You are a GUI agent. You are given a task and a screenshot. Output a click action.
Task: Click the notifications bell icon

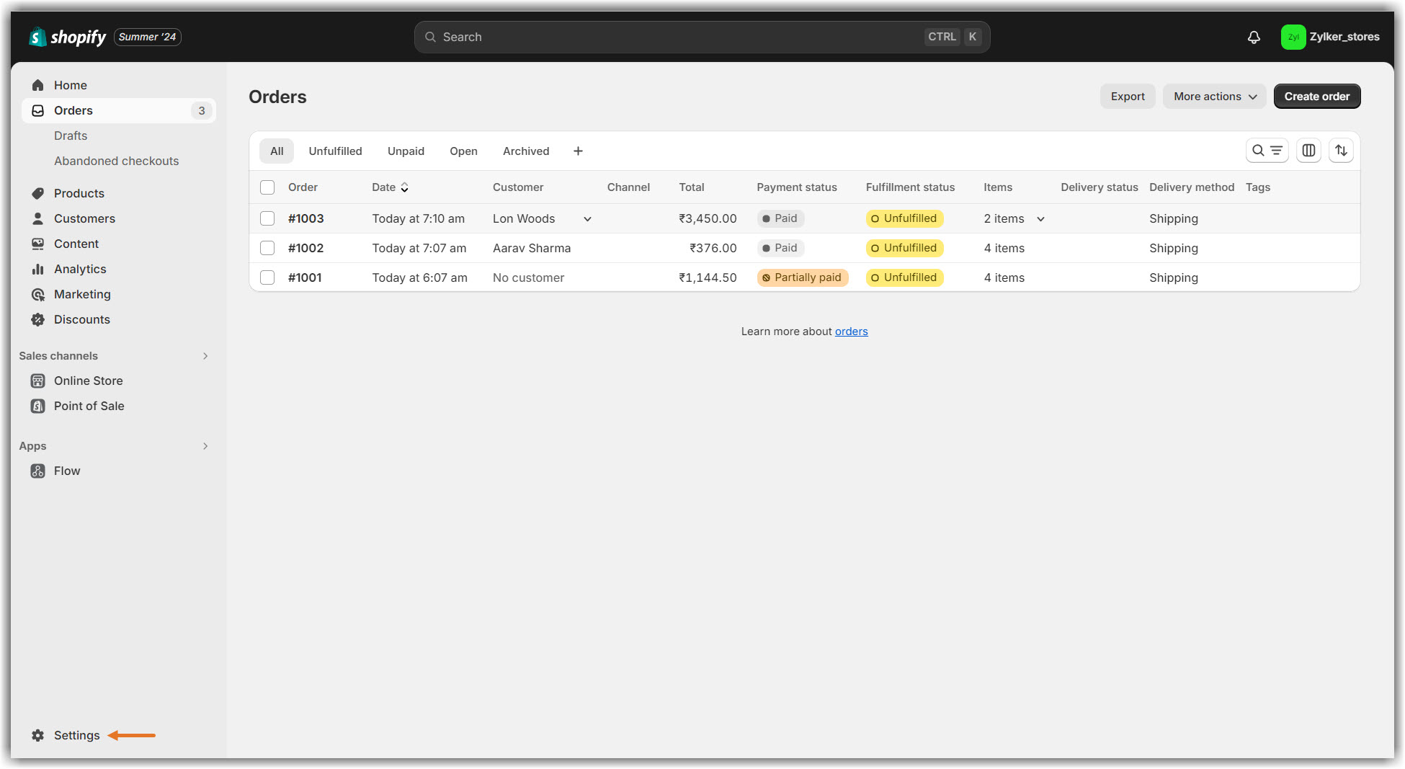click(1254, 37)
